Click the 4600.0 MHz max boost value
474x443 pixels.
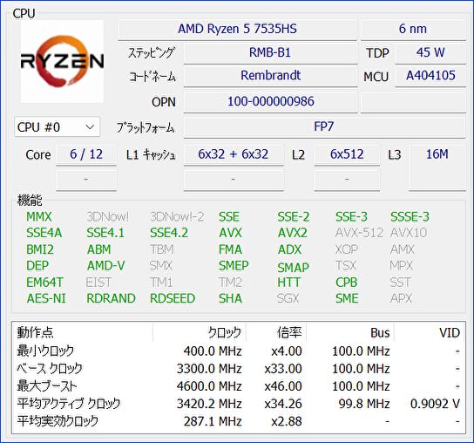209,386
